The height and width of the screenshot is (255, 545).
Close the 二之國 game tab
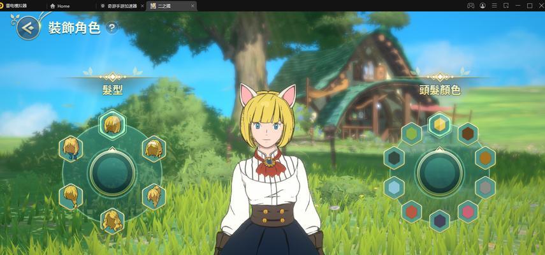point(193,6)
